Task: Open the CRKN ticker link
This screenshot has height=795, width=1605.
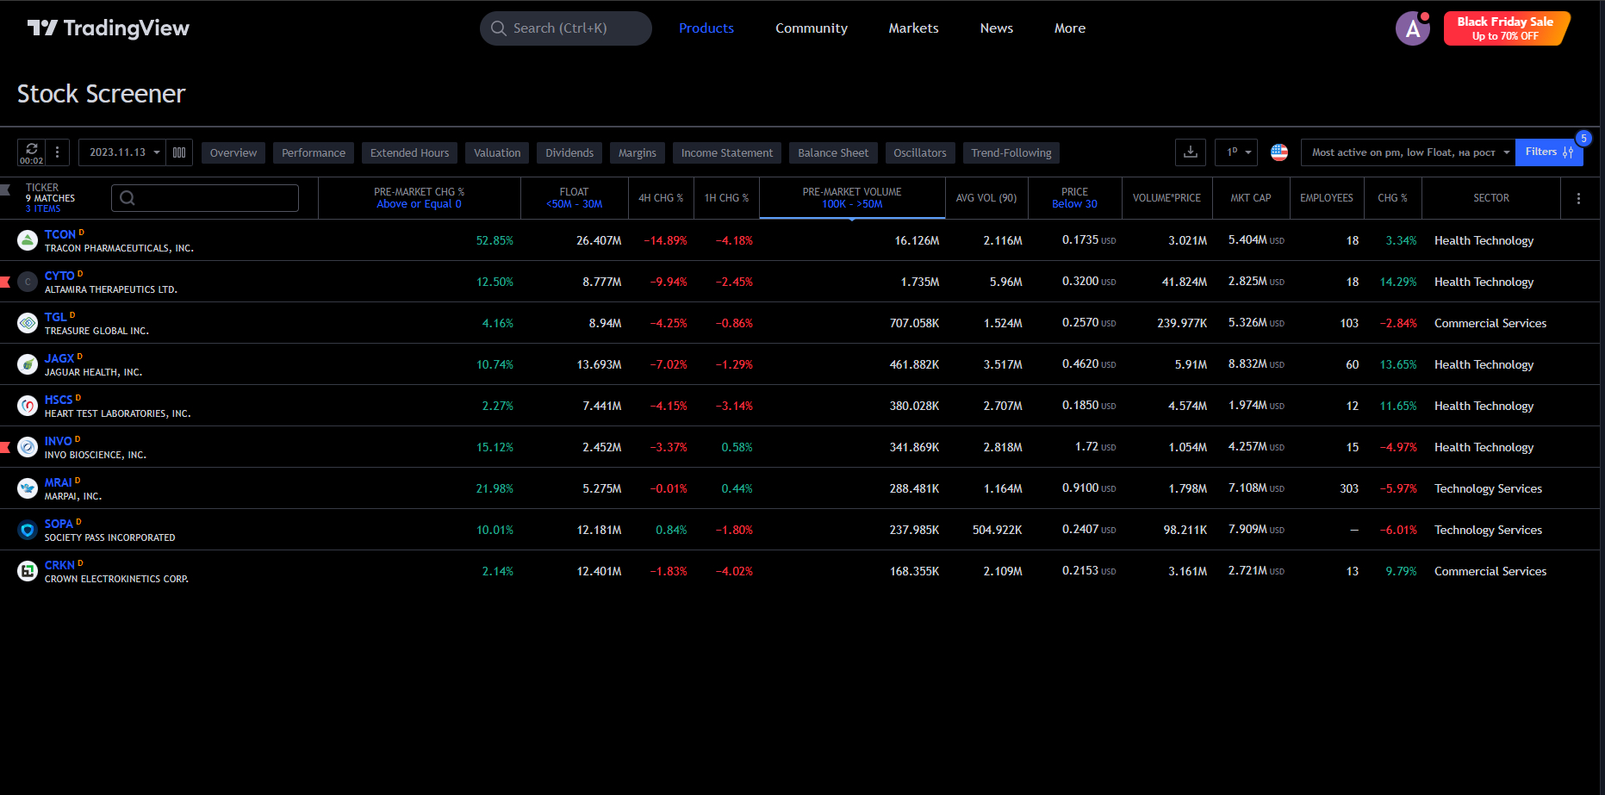Action: [x=59, y=565]
